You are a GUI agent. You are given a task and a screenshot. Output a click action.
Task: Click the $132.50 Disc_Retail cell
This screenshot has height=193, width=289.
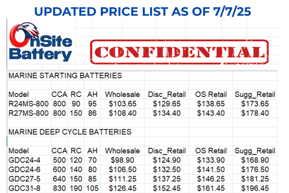coord(167,170)
